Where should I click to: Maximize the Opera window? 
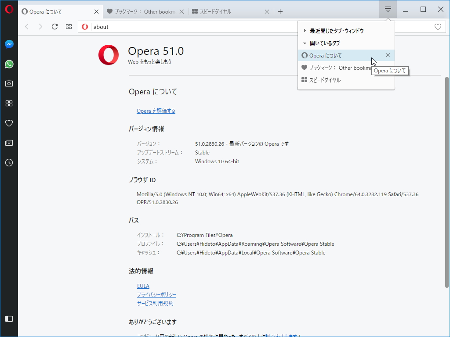coord(423,9)
